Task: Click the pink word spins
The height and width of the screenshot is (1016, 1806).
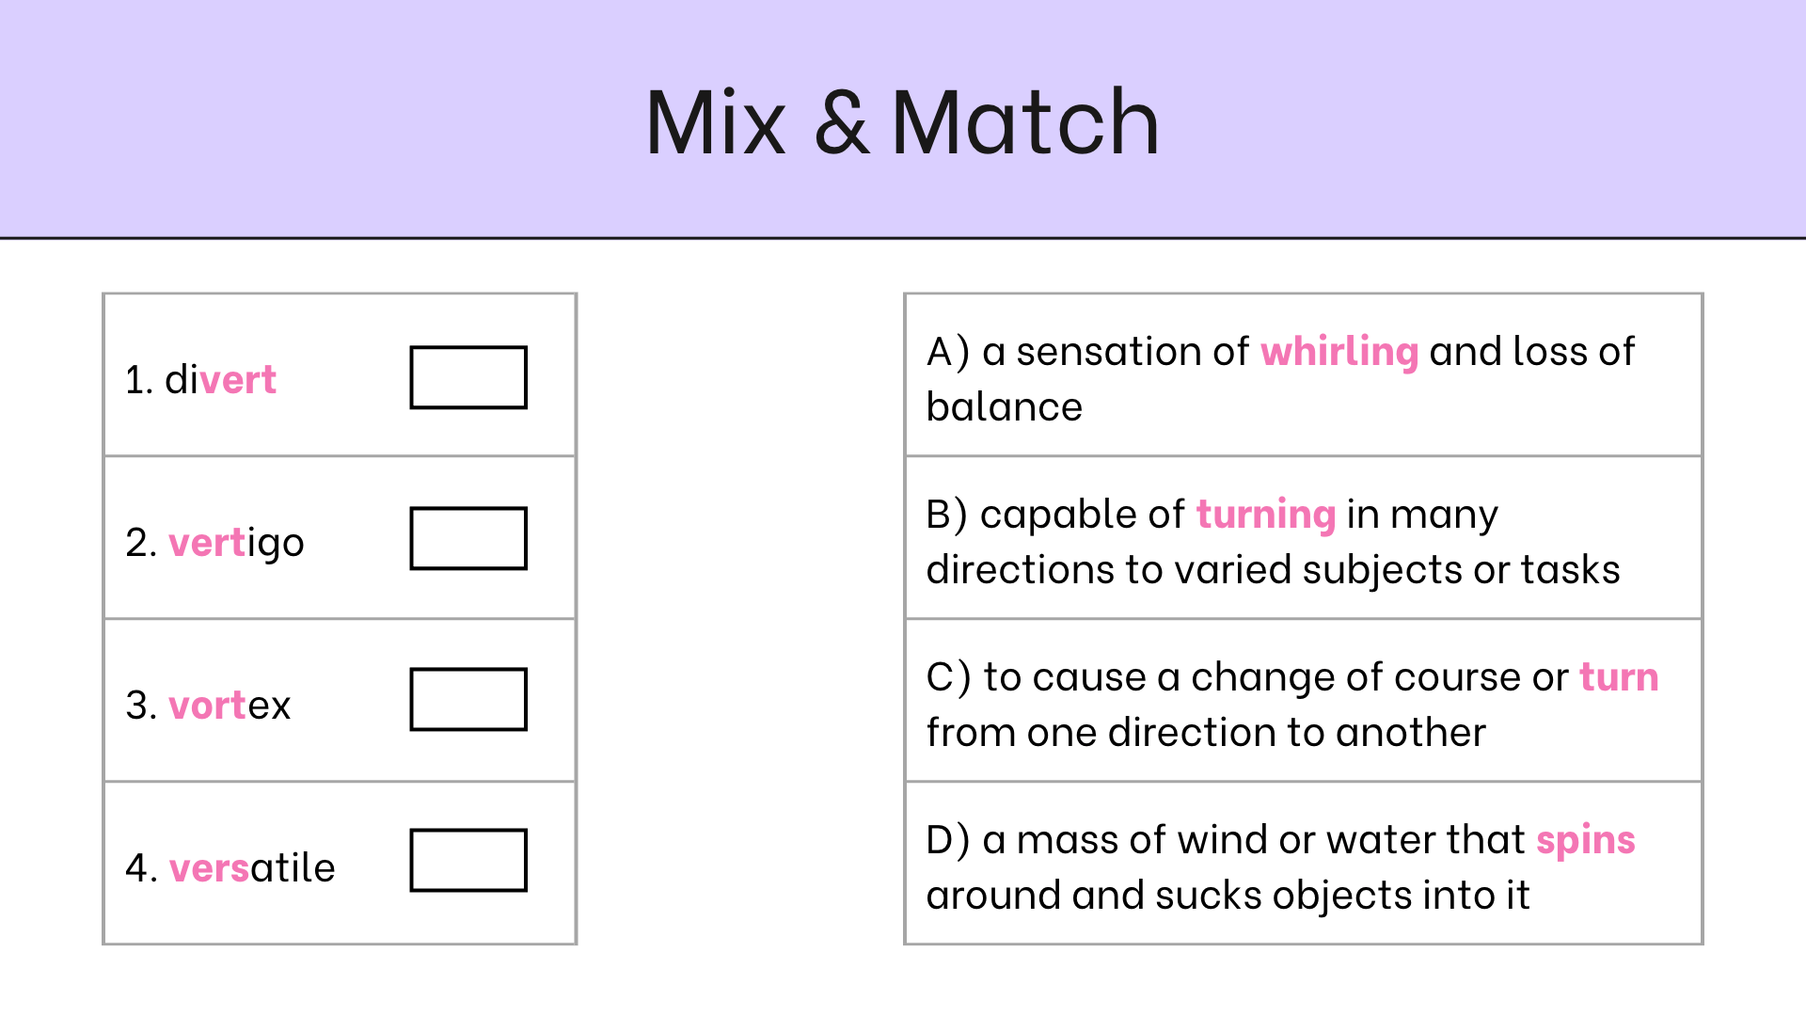Action: click(1585, 840)
